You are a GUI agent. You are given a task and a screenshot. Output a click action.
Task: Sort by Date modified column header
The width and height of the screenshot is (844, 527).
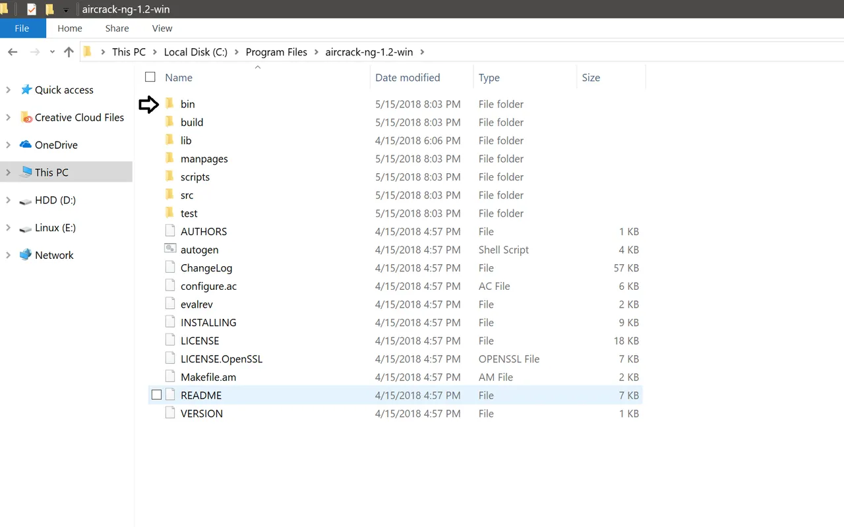tap(407, 78)
